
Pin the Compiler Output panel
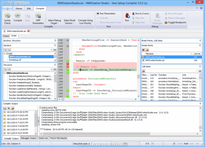click(200, 104)
